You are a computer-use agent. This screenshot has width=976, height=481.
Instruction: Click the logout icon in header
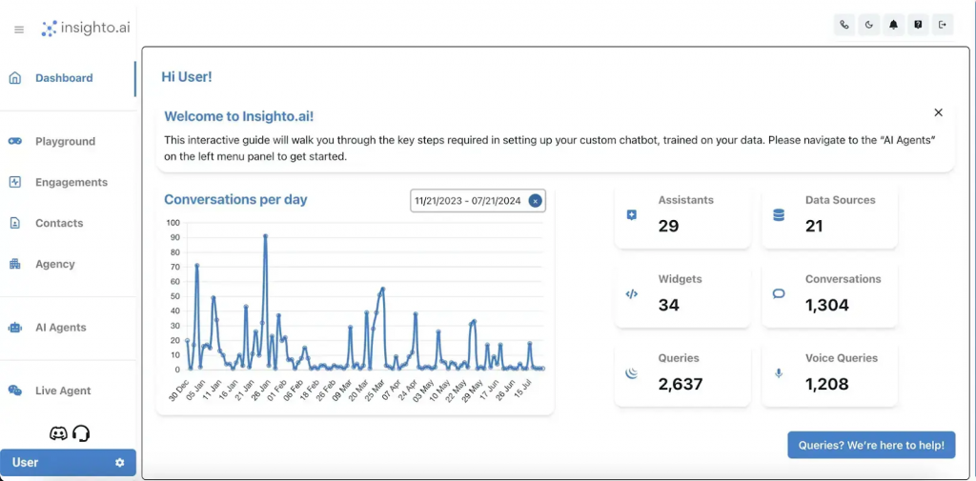(943, 25)
